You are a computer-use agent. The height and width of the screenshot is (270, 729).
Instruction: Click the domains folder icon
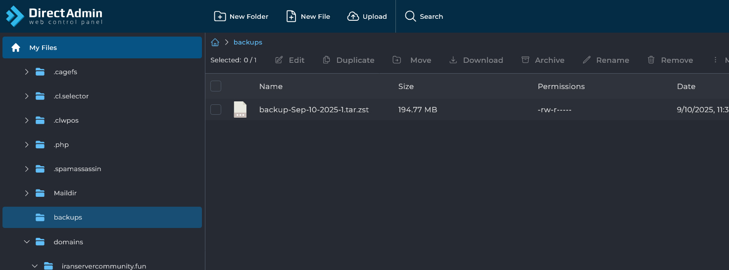point(41,242)
